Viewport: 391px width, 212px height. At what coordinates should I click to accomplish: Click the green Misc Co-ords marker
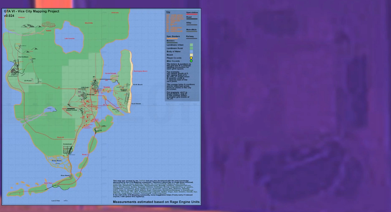[191, 61]
